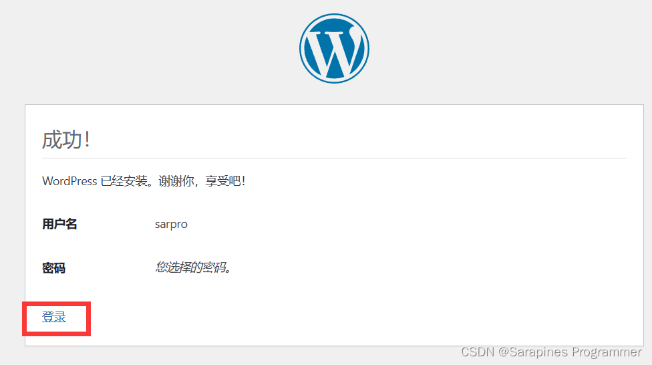The width and height of the screenshot is (652, 365).
Task: Click the 您选择的密码 text
Action: (x=193, y=267)
